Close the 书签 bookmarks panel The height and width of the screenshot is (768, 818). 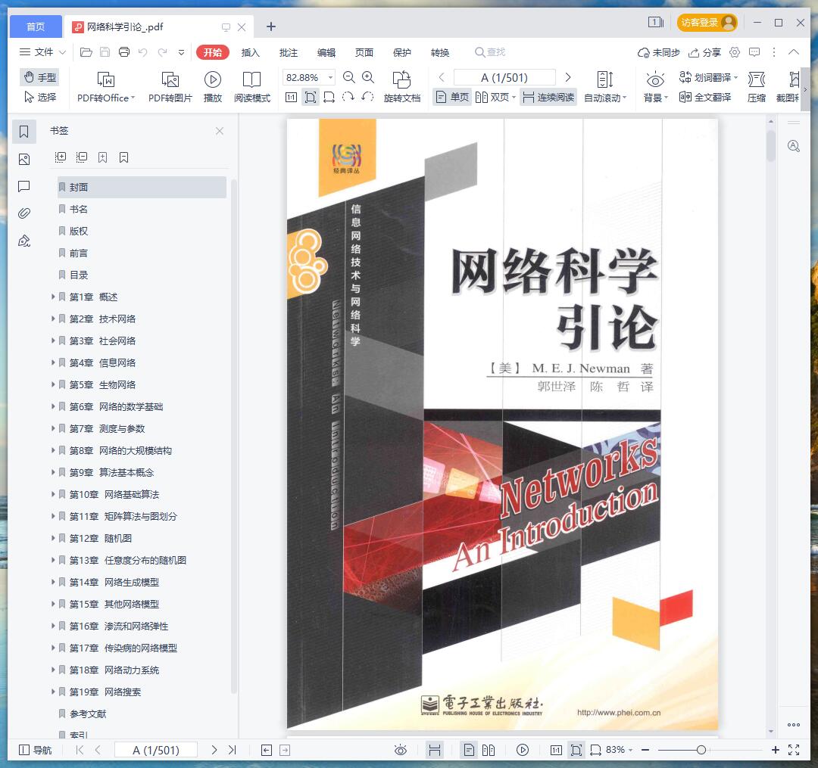(220, 131)
